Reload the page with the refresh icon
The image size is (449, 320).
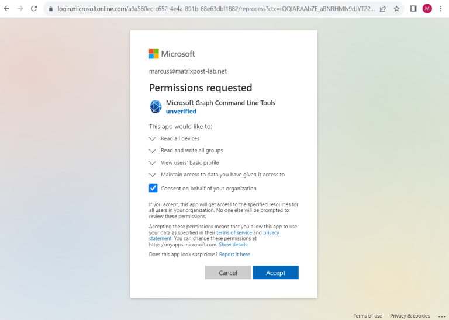coord(34,9)
